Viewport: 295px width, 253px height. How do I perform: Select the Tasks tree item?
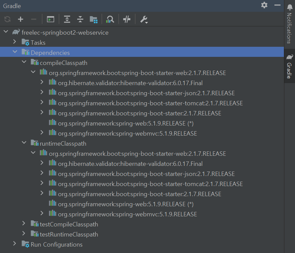[x=142, y=43]
